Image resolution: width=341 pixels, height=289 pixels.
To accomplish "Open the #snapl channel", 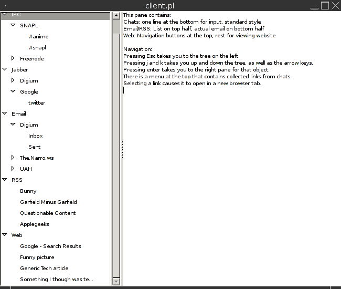I will tap(37, 48).
